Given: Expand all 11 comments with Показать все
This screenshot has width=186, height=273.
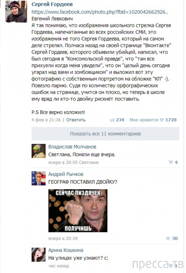Looking at the screenshot, I should pos(105,134).
